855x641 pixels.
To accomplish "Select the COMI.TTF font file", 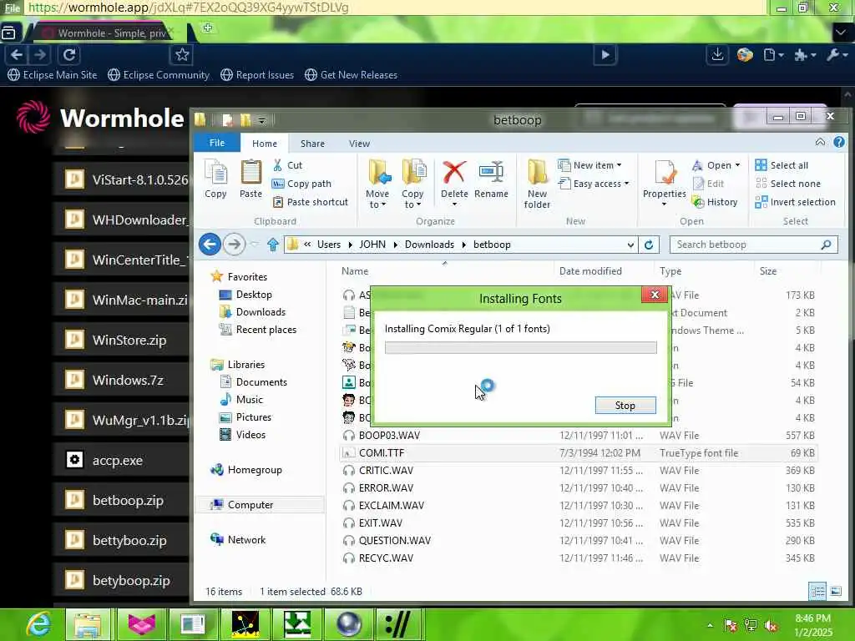I will pos(578,453).
